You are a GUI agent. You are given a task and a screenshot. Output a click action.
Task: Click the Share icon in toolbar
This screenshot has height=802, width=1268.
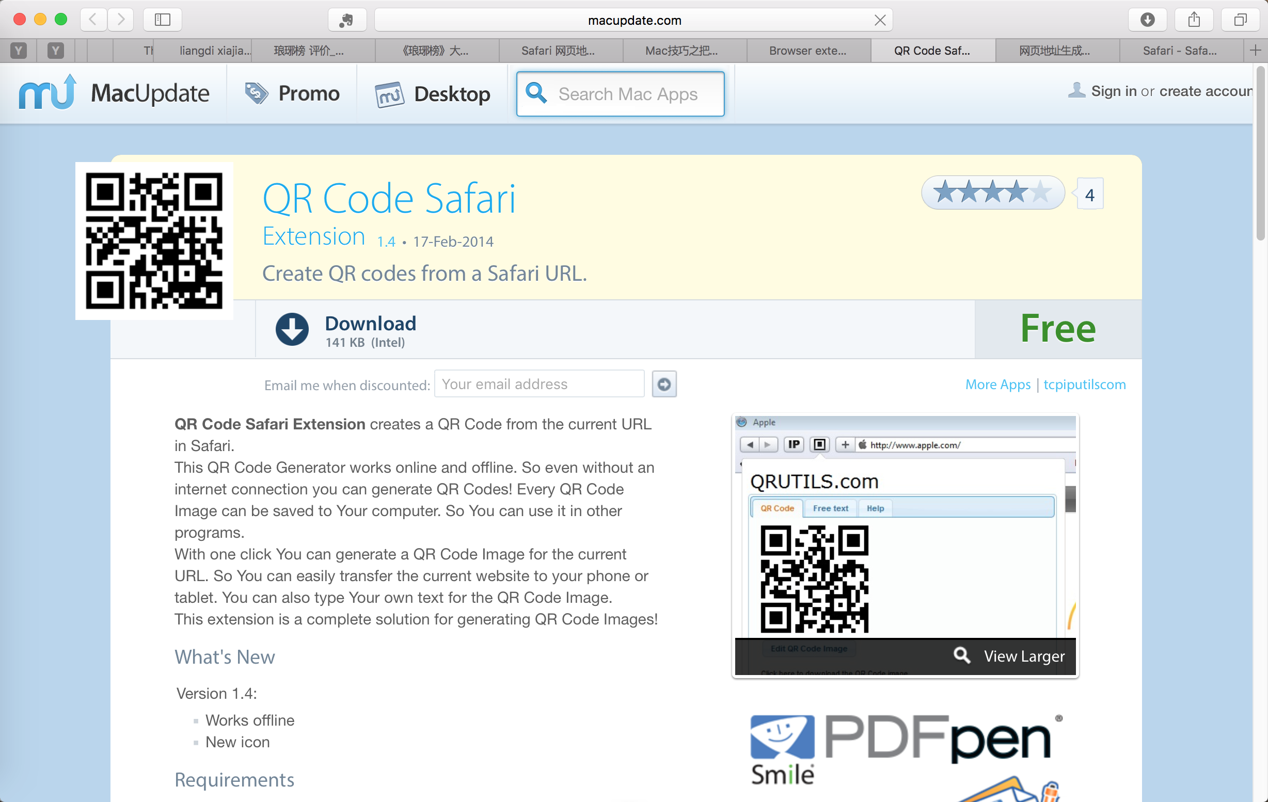tap(1194, 20)
